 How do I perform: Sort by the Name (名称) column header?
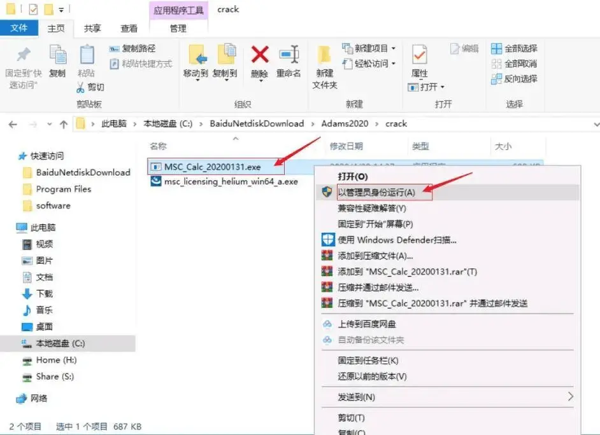(x=158, y=146)
